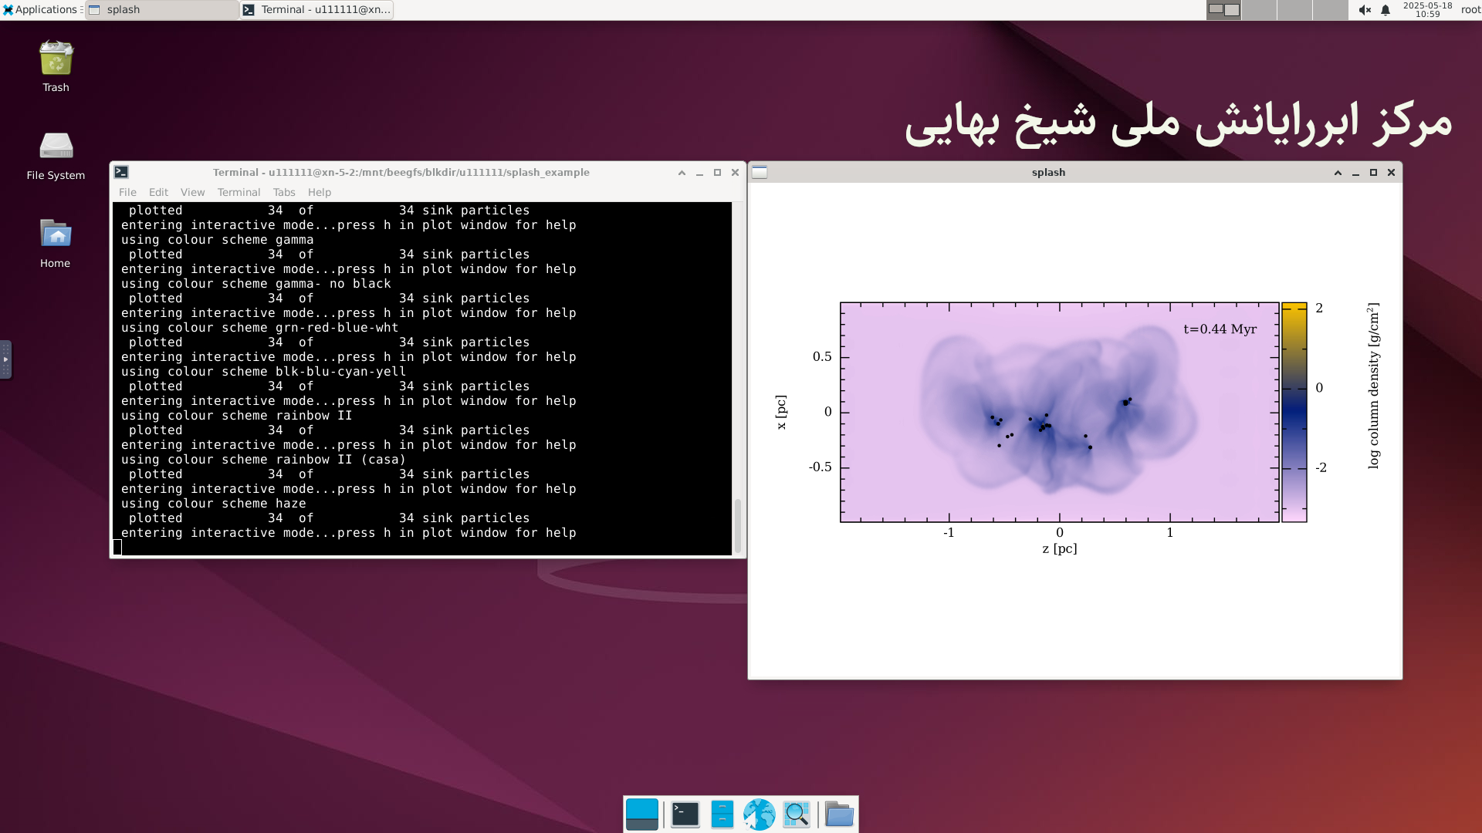
Task: Click the x [pc] axis label
Action: 781,413
